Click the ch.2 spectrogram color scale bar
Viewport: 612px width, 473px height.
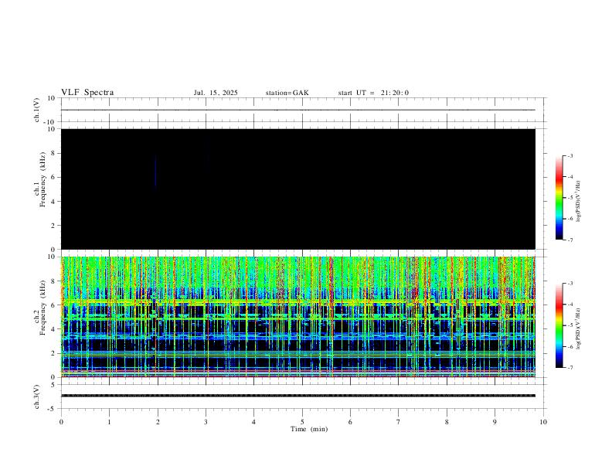(559, 325)
